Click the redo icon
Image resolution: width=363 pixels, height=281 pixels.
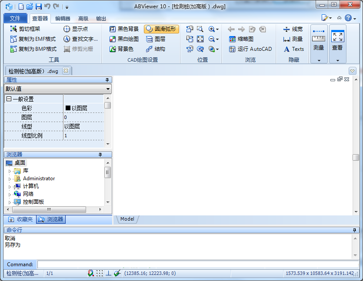pos(56,7)
